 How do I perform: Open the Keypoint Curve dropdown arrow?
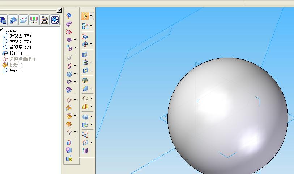pos(75,100)
